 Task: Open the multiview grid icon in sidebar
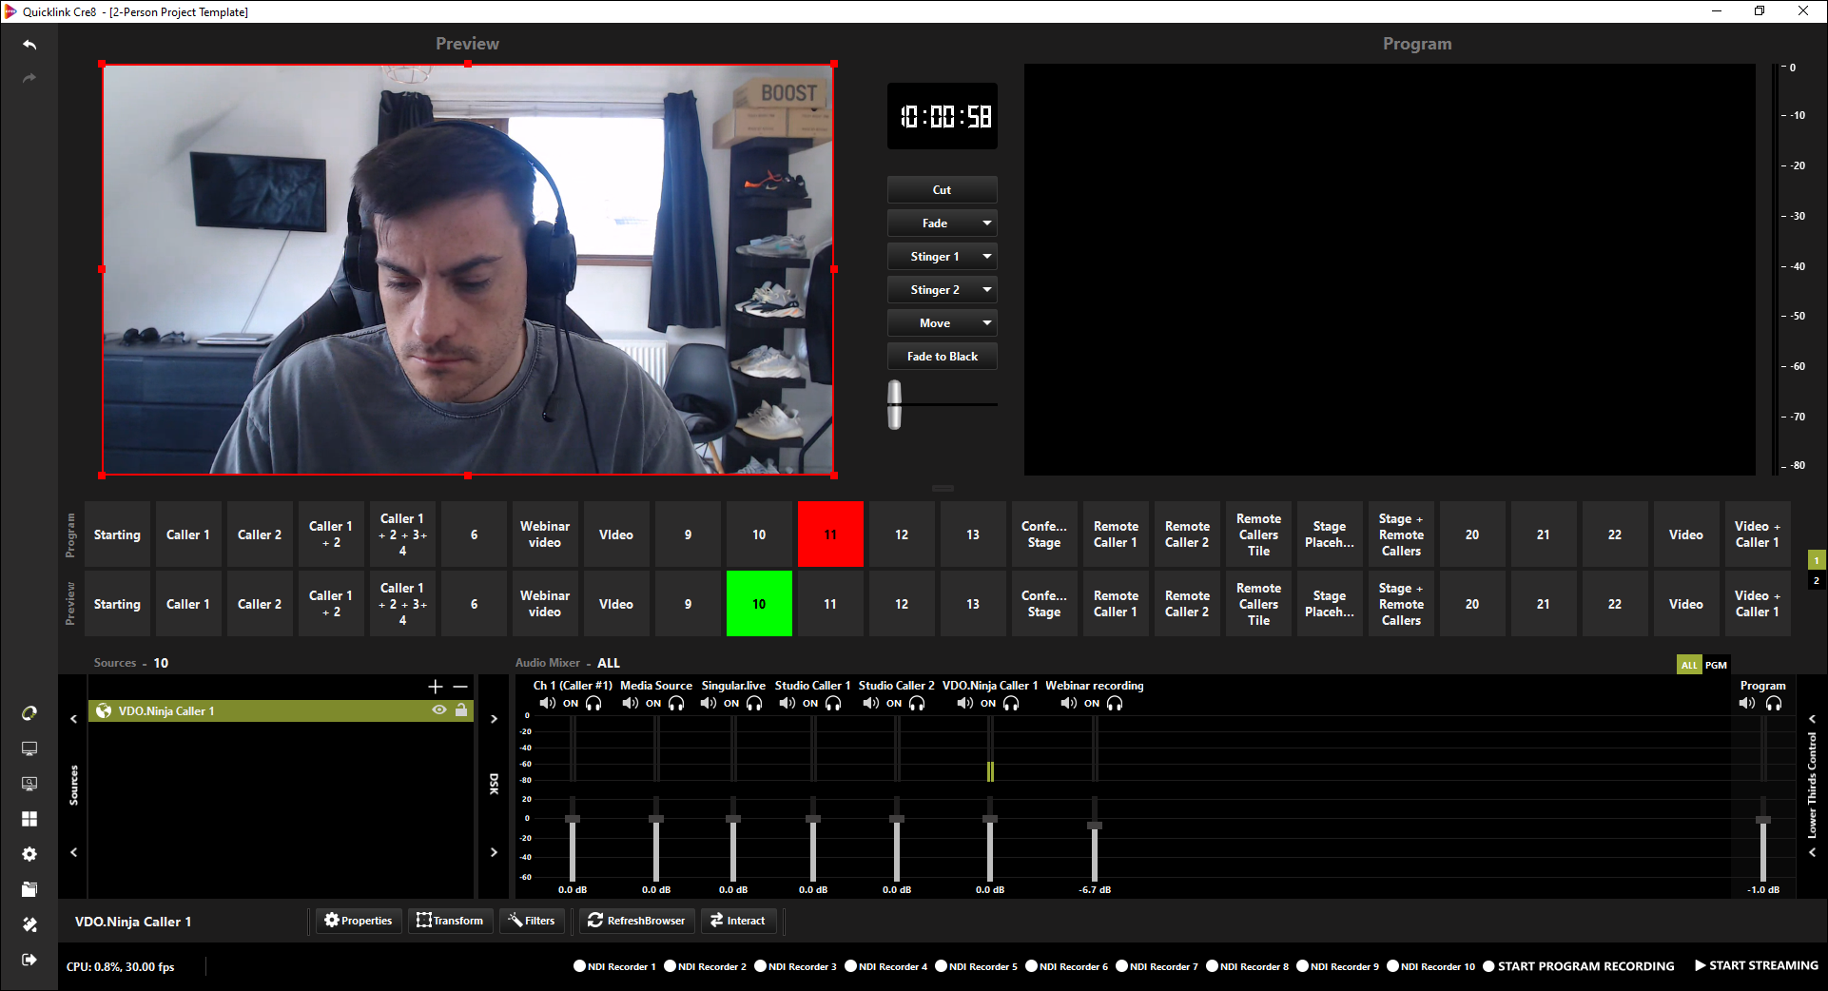coord(29,819)
